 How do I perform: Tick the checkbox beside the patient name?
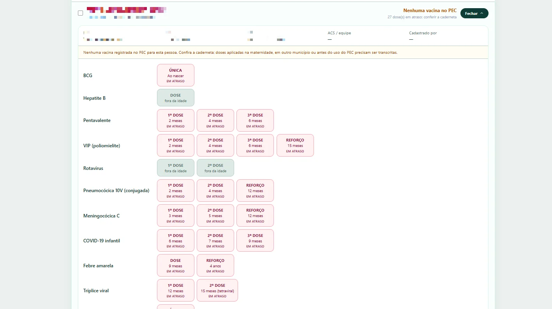pyautogui.click(x=81, y=13)
